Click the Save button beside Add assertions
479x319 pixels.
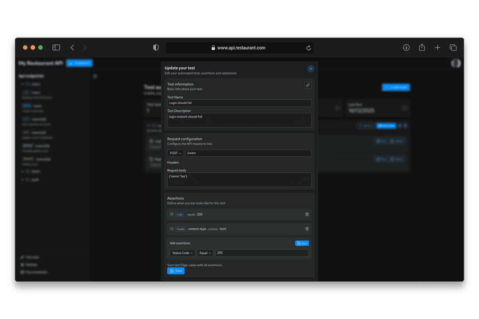click(302, 243)
